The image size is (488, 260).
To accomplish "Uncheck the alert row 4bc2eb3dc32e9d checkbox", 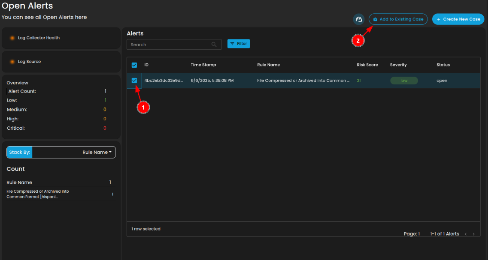I will [134, 81].
